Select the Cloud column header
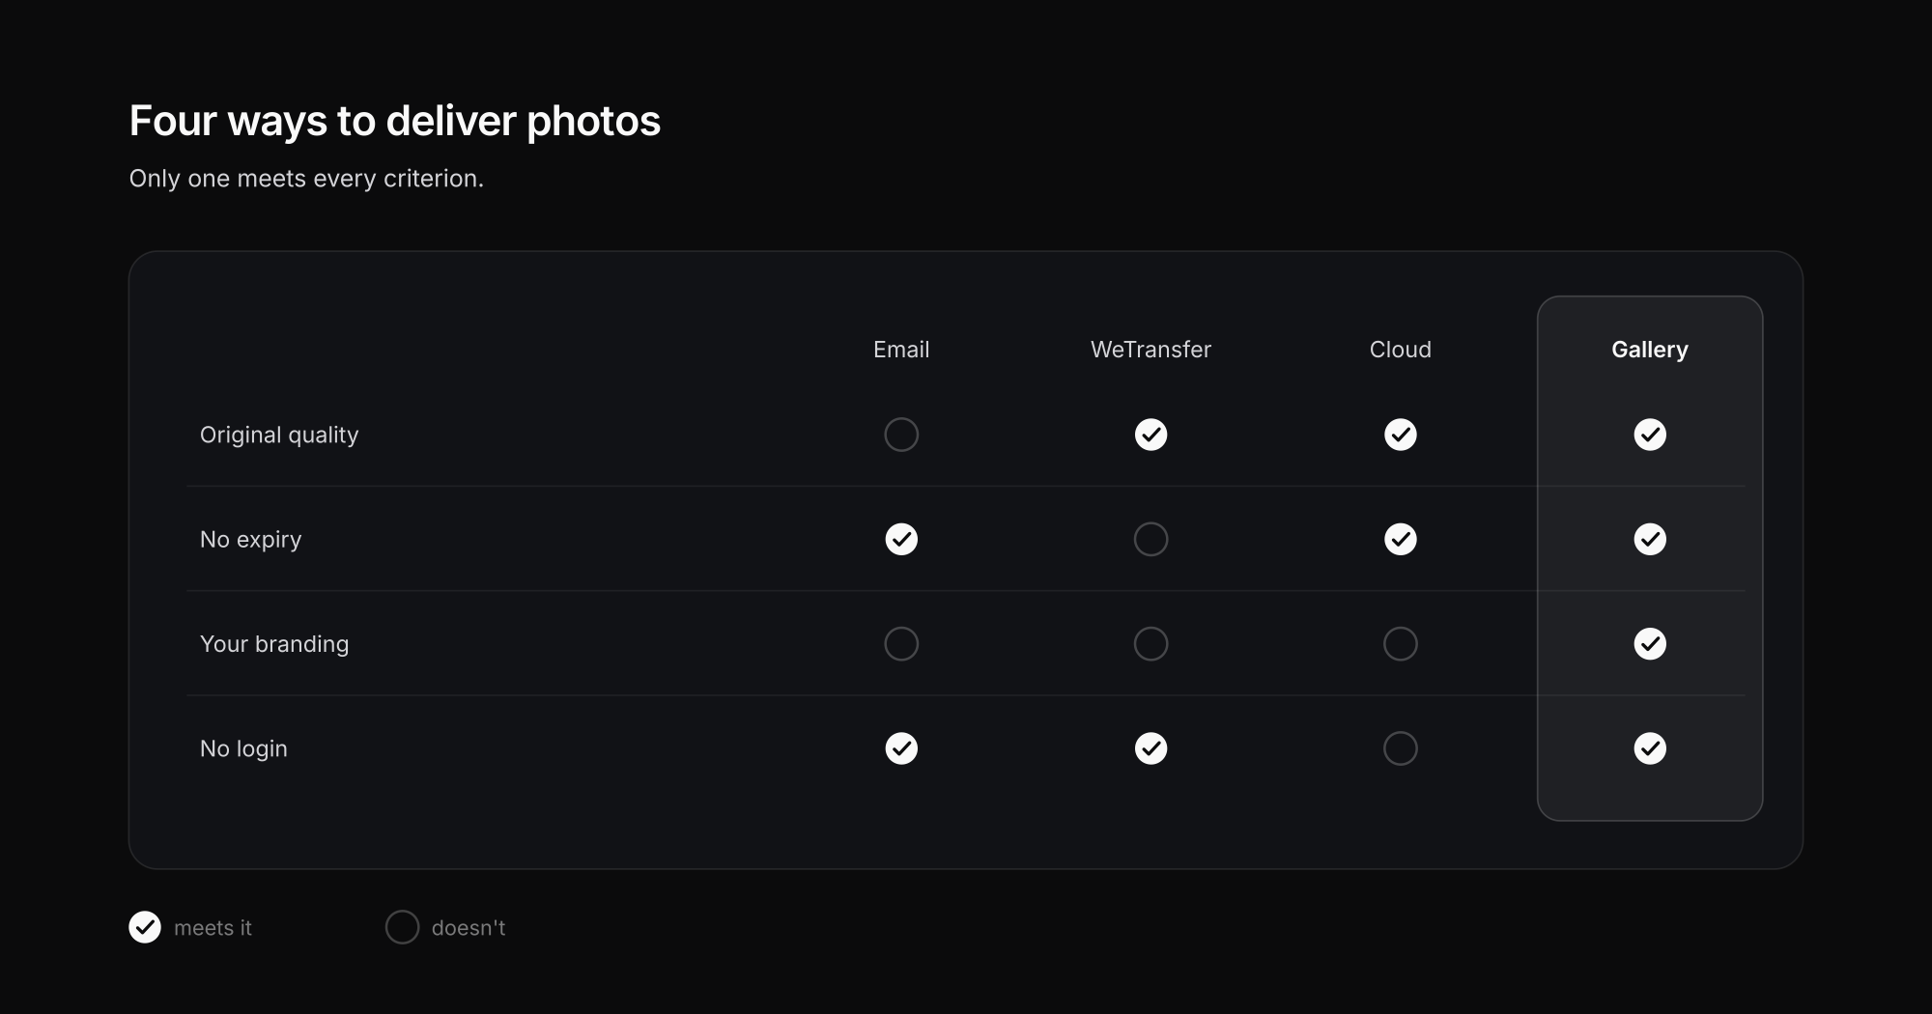Screen dimensions: 1932x1014 click(1400, 350)
